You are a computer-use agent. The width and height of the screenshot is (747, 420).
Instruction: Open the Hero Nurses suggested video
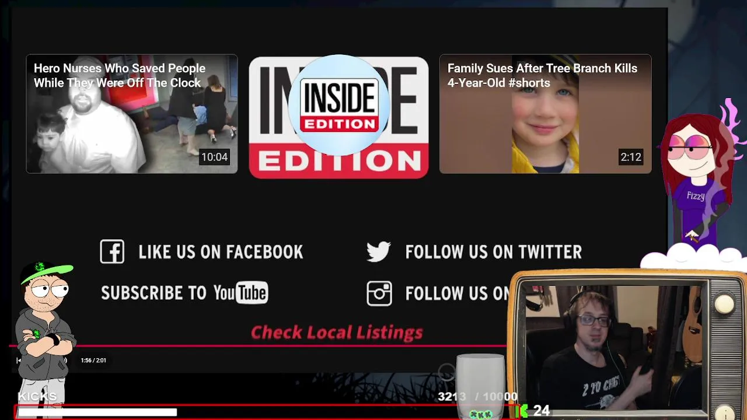pos(132,114)
